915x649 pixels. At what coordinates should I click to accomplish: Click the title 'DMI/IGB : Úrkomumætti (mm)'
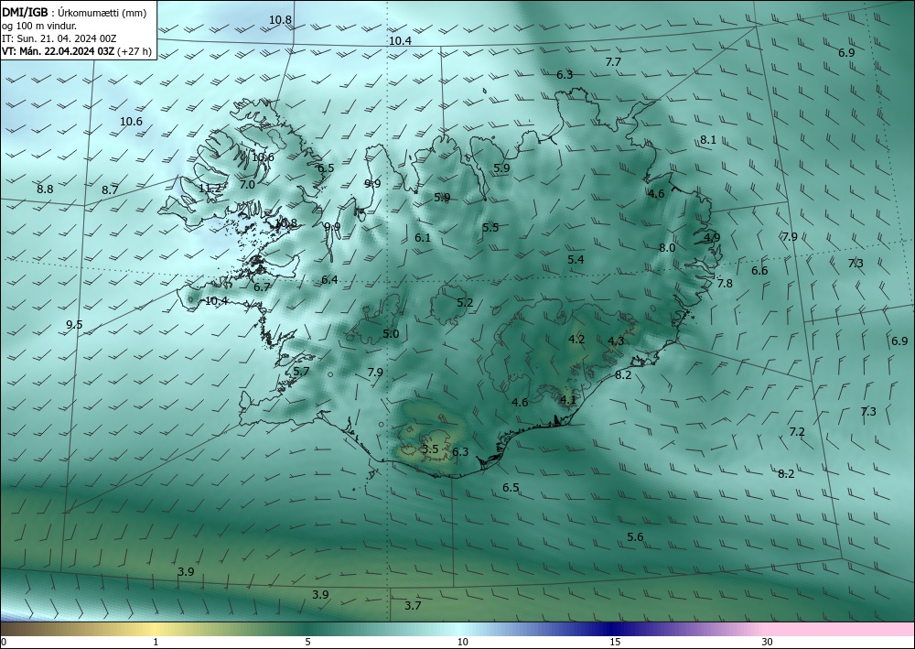click(x=74, y=14)
